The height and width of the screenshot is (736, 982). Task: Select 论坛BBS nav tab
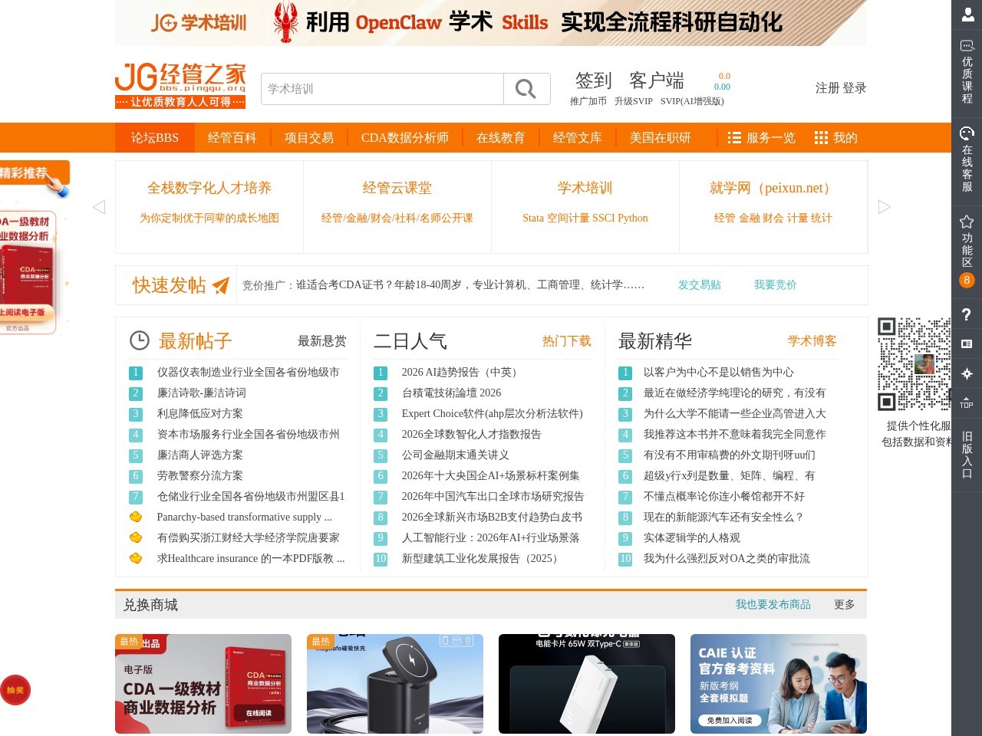[155, 138]
